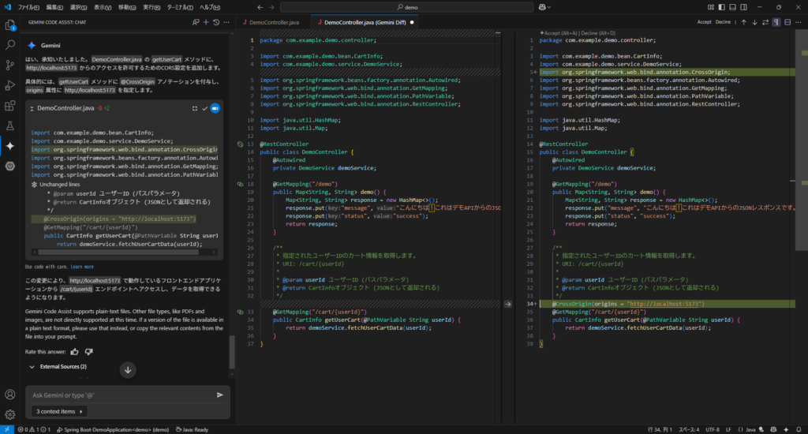Customize layout from title bar
The image size is (808, 434).
[711, 7]
